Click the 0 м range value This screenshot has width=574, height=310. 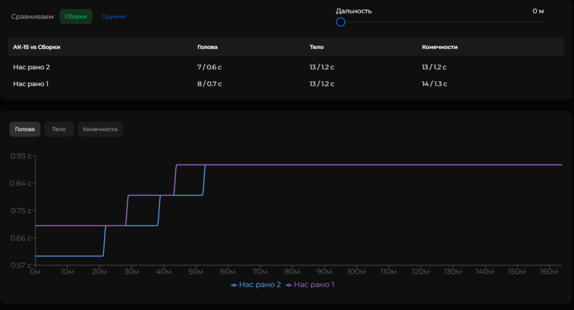tap(538, 11)
